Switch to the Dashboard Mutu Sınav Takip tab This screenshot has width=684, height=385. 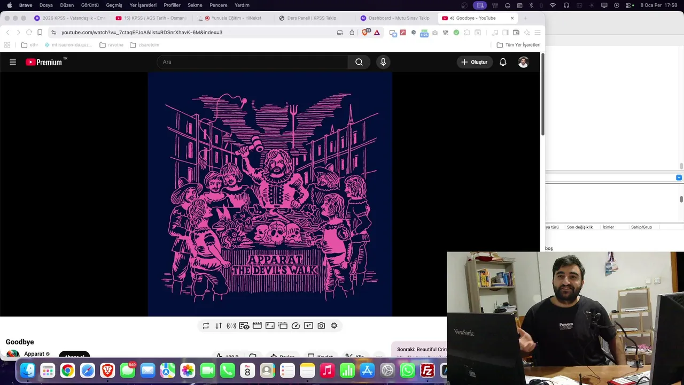pos(395,18)
